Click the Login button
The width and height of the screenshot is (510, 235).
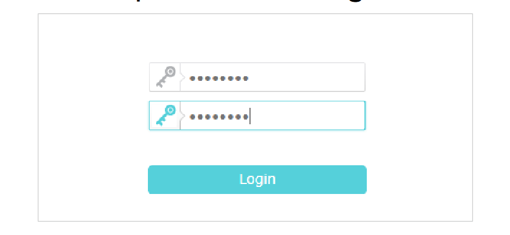257,179
